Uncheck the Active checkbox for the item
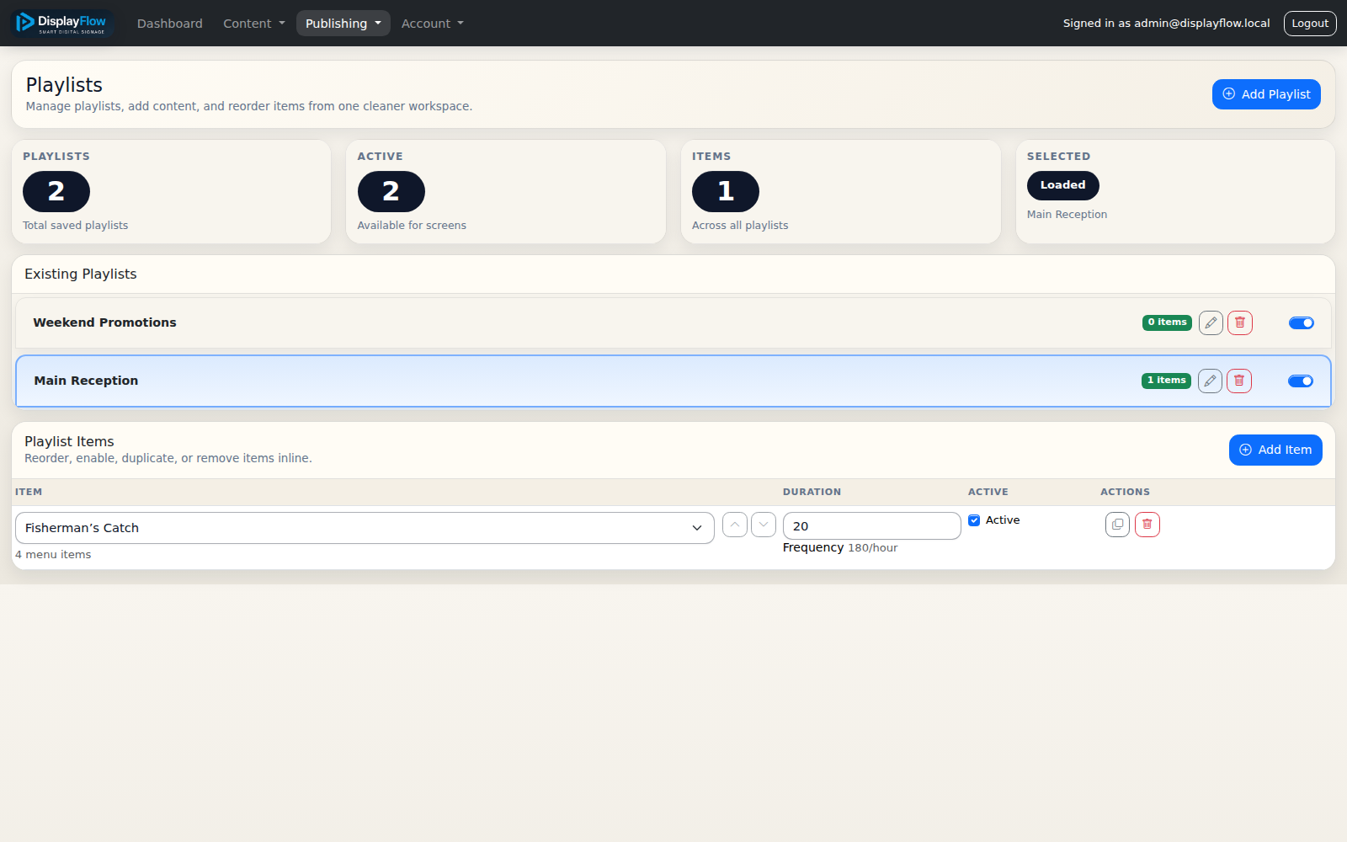The width and height of the screenshot is (1347, 842). point(974,520)
